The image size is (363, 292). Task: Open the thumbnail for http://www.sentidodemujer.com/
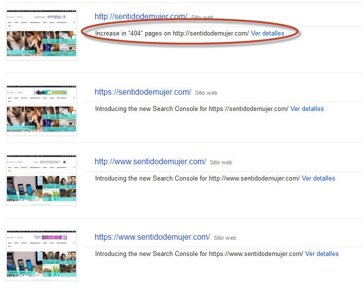(x=41, y=180)
